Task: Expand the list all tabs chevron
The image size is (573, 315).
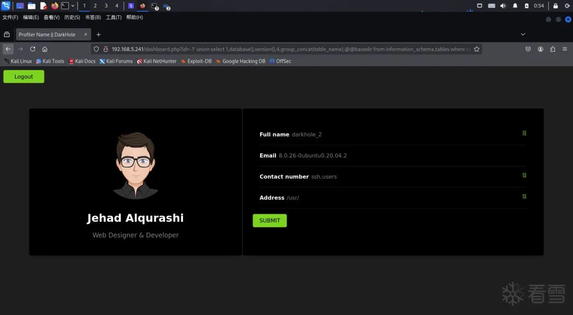Action: [523, 34]
